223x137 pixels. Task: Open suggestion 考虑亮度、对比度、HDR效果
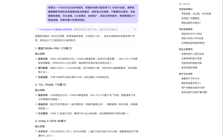(196, 14)
